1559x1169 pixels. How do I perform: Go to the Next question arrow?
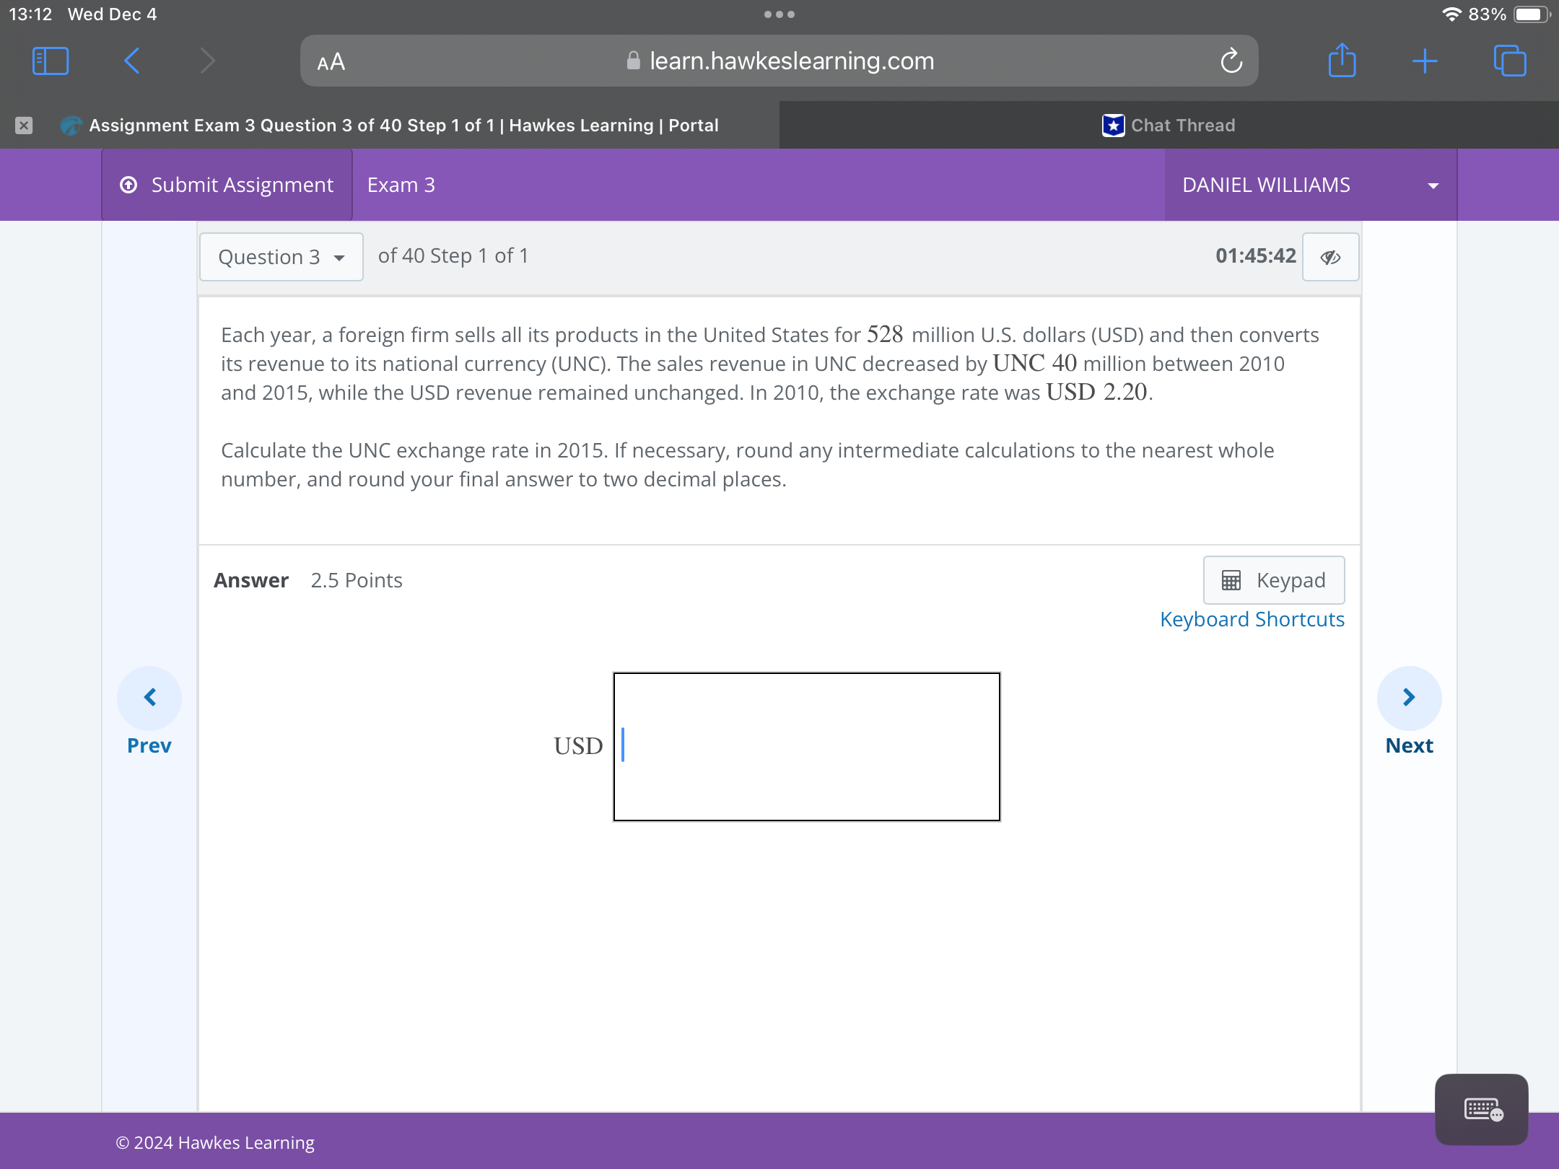pyautogui.click(x=1409, y=698)
